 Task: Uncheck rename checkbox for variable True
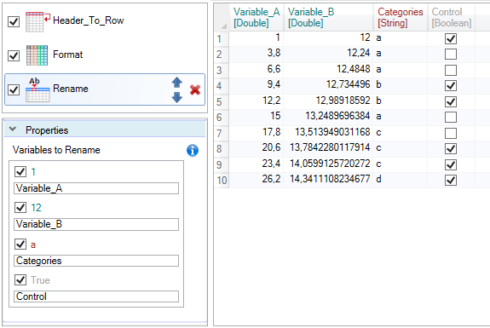(20, 279)
